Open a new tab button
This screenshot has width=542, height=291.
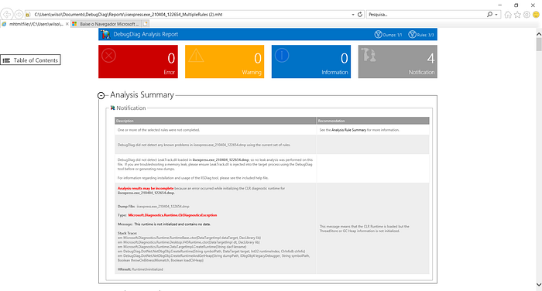[x=146, y=24]
